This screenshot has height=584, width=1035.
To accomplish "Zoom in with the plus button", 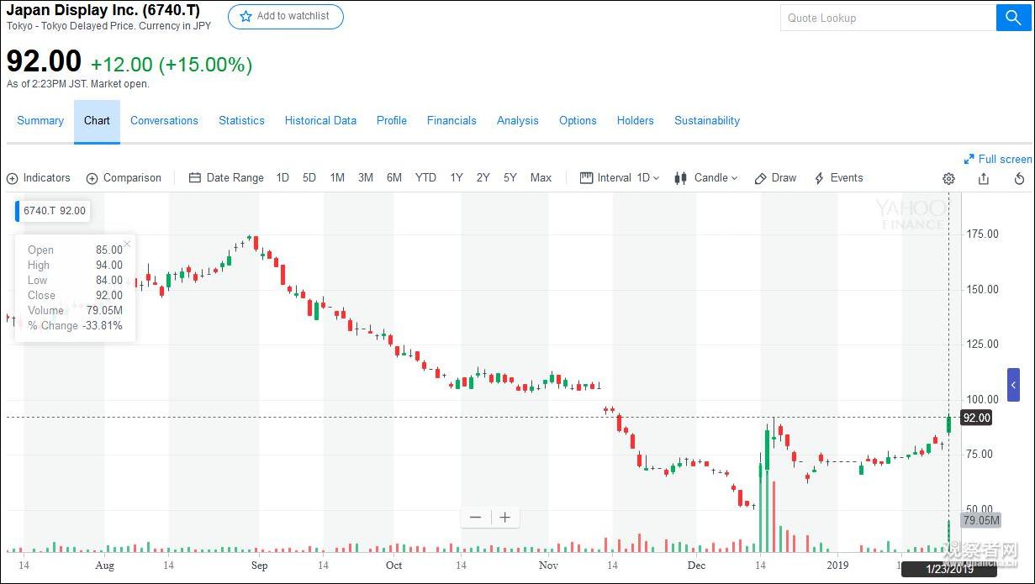I will point(504,517).
